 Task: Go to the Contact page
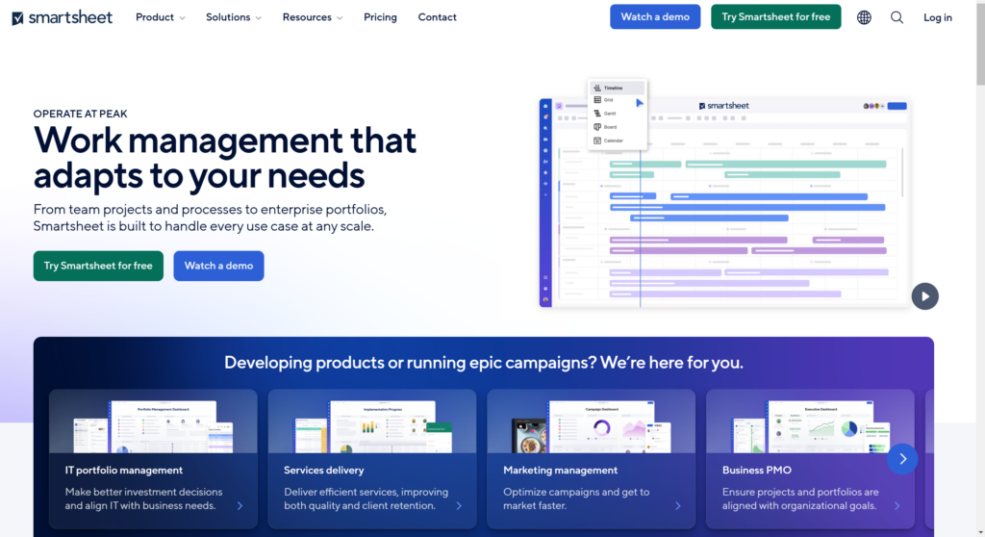438,17
